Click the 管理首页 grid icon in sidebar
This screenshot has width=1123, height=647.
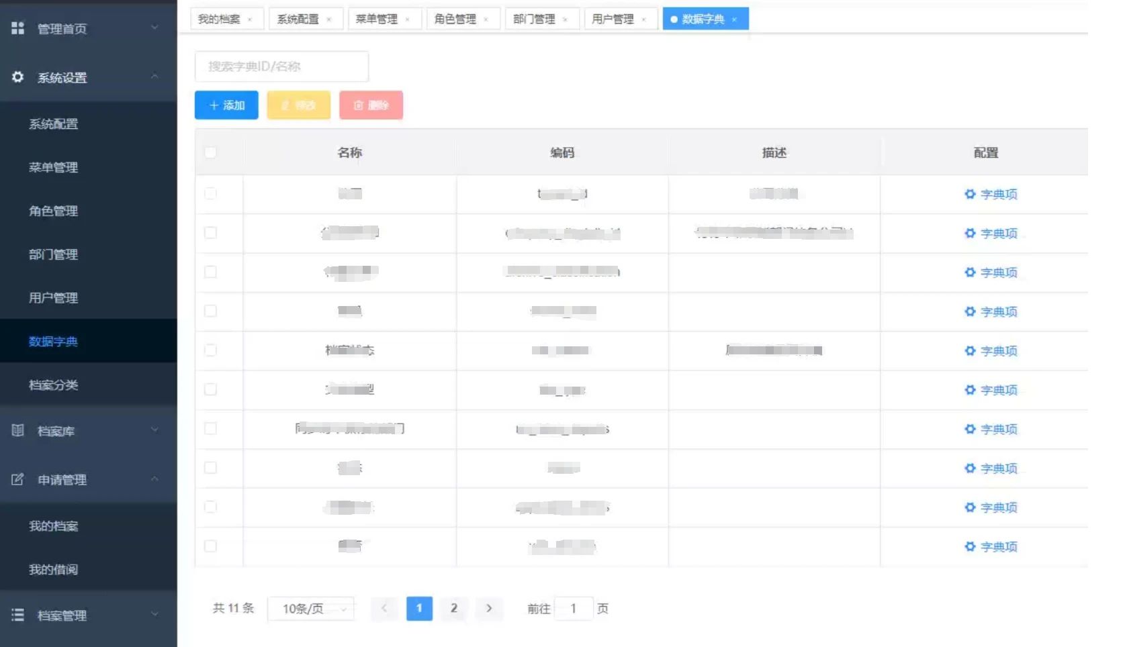[x=18, y=28]
